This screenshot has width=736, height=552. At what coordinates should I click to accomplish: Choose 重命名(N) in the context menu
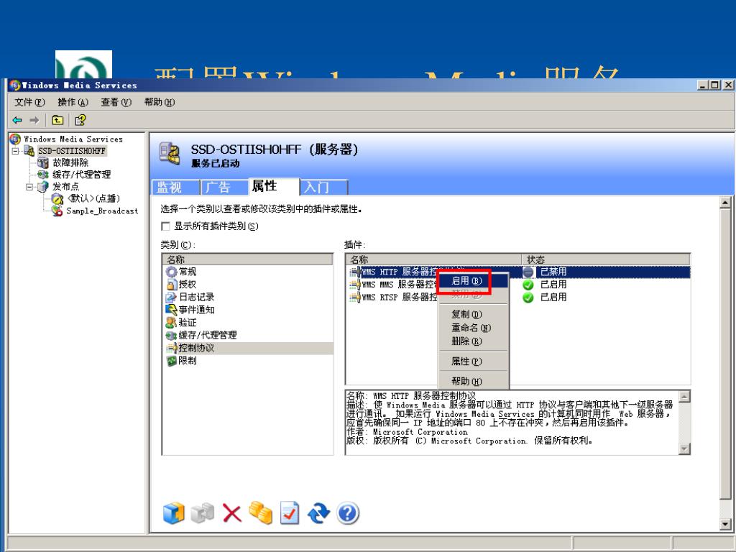tap(473, 328)
